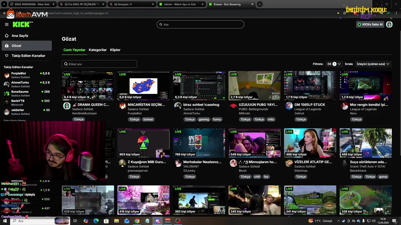
Task: Open Task View on the taskbar
Action: (x=75, y=221)
